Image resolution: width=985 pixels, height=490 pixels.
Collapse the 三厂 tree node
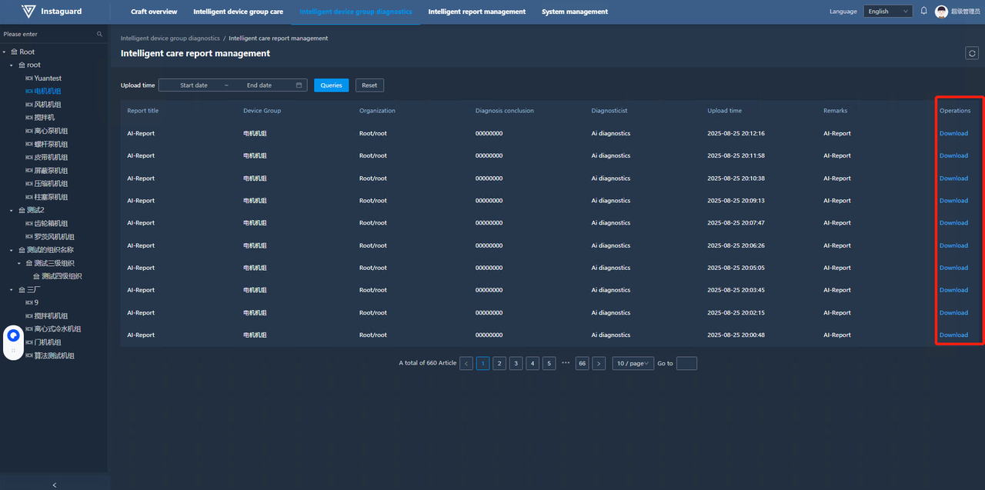12,290
